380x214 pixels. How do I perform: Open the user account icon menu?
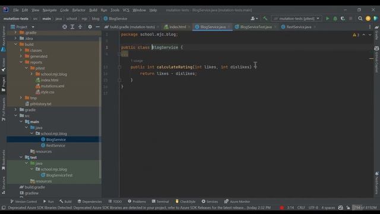click(x=254, y=18)
